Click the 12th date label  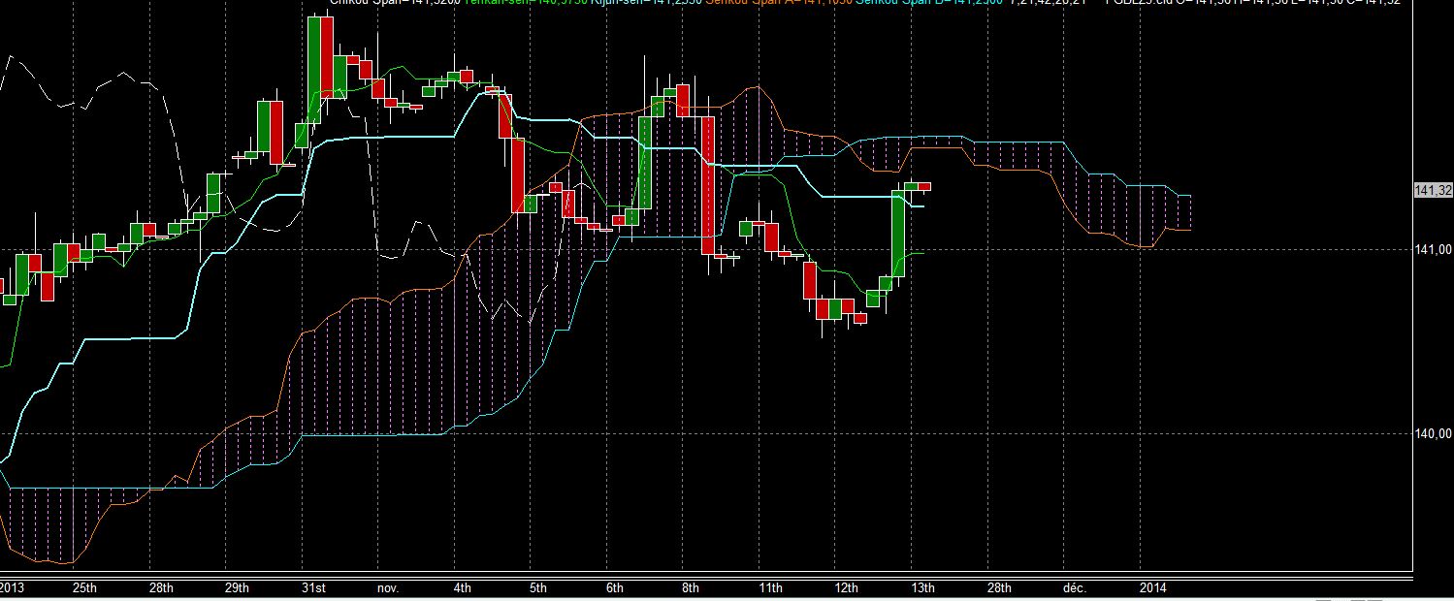pos(846,588)
